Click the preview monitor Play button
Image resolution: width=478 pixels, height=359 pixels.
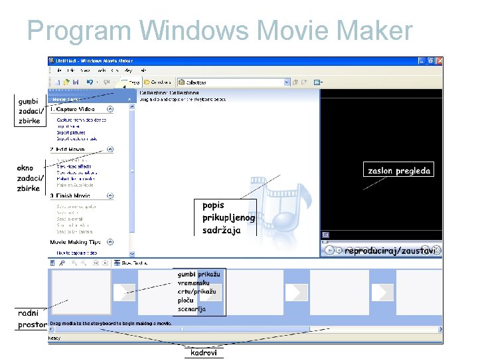click(x=329, y=251)
